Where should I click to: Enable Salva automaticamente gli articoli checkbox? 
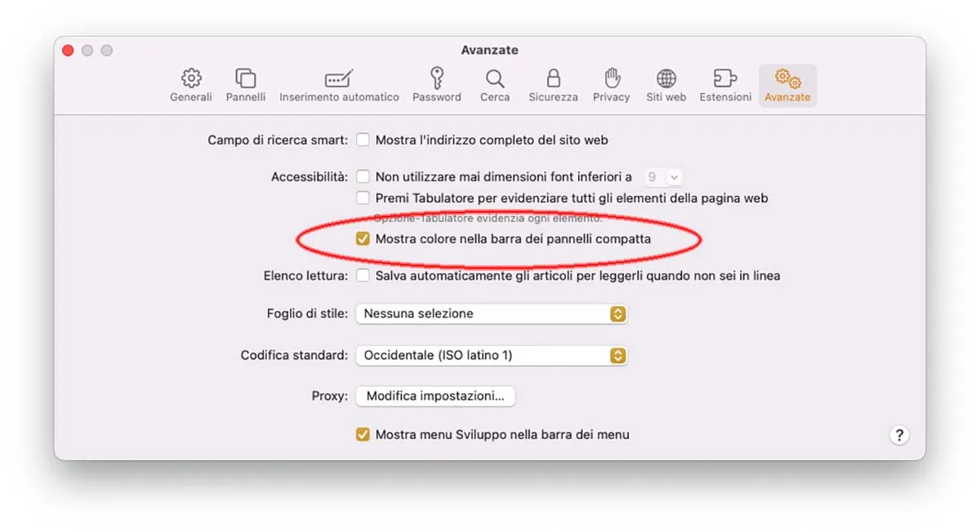pos(363,276)
